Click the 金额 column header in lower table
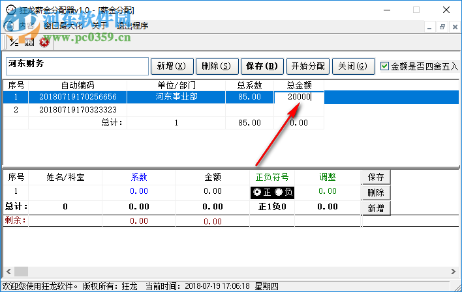This screenshot has width=462, height=292. pos(213,177)
